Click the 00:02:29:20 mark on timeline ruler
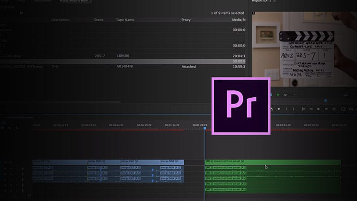The height and width of the screenshot is (201, 357). (x=311, y=125)
